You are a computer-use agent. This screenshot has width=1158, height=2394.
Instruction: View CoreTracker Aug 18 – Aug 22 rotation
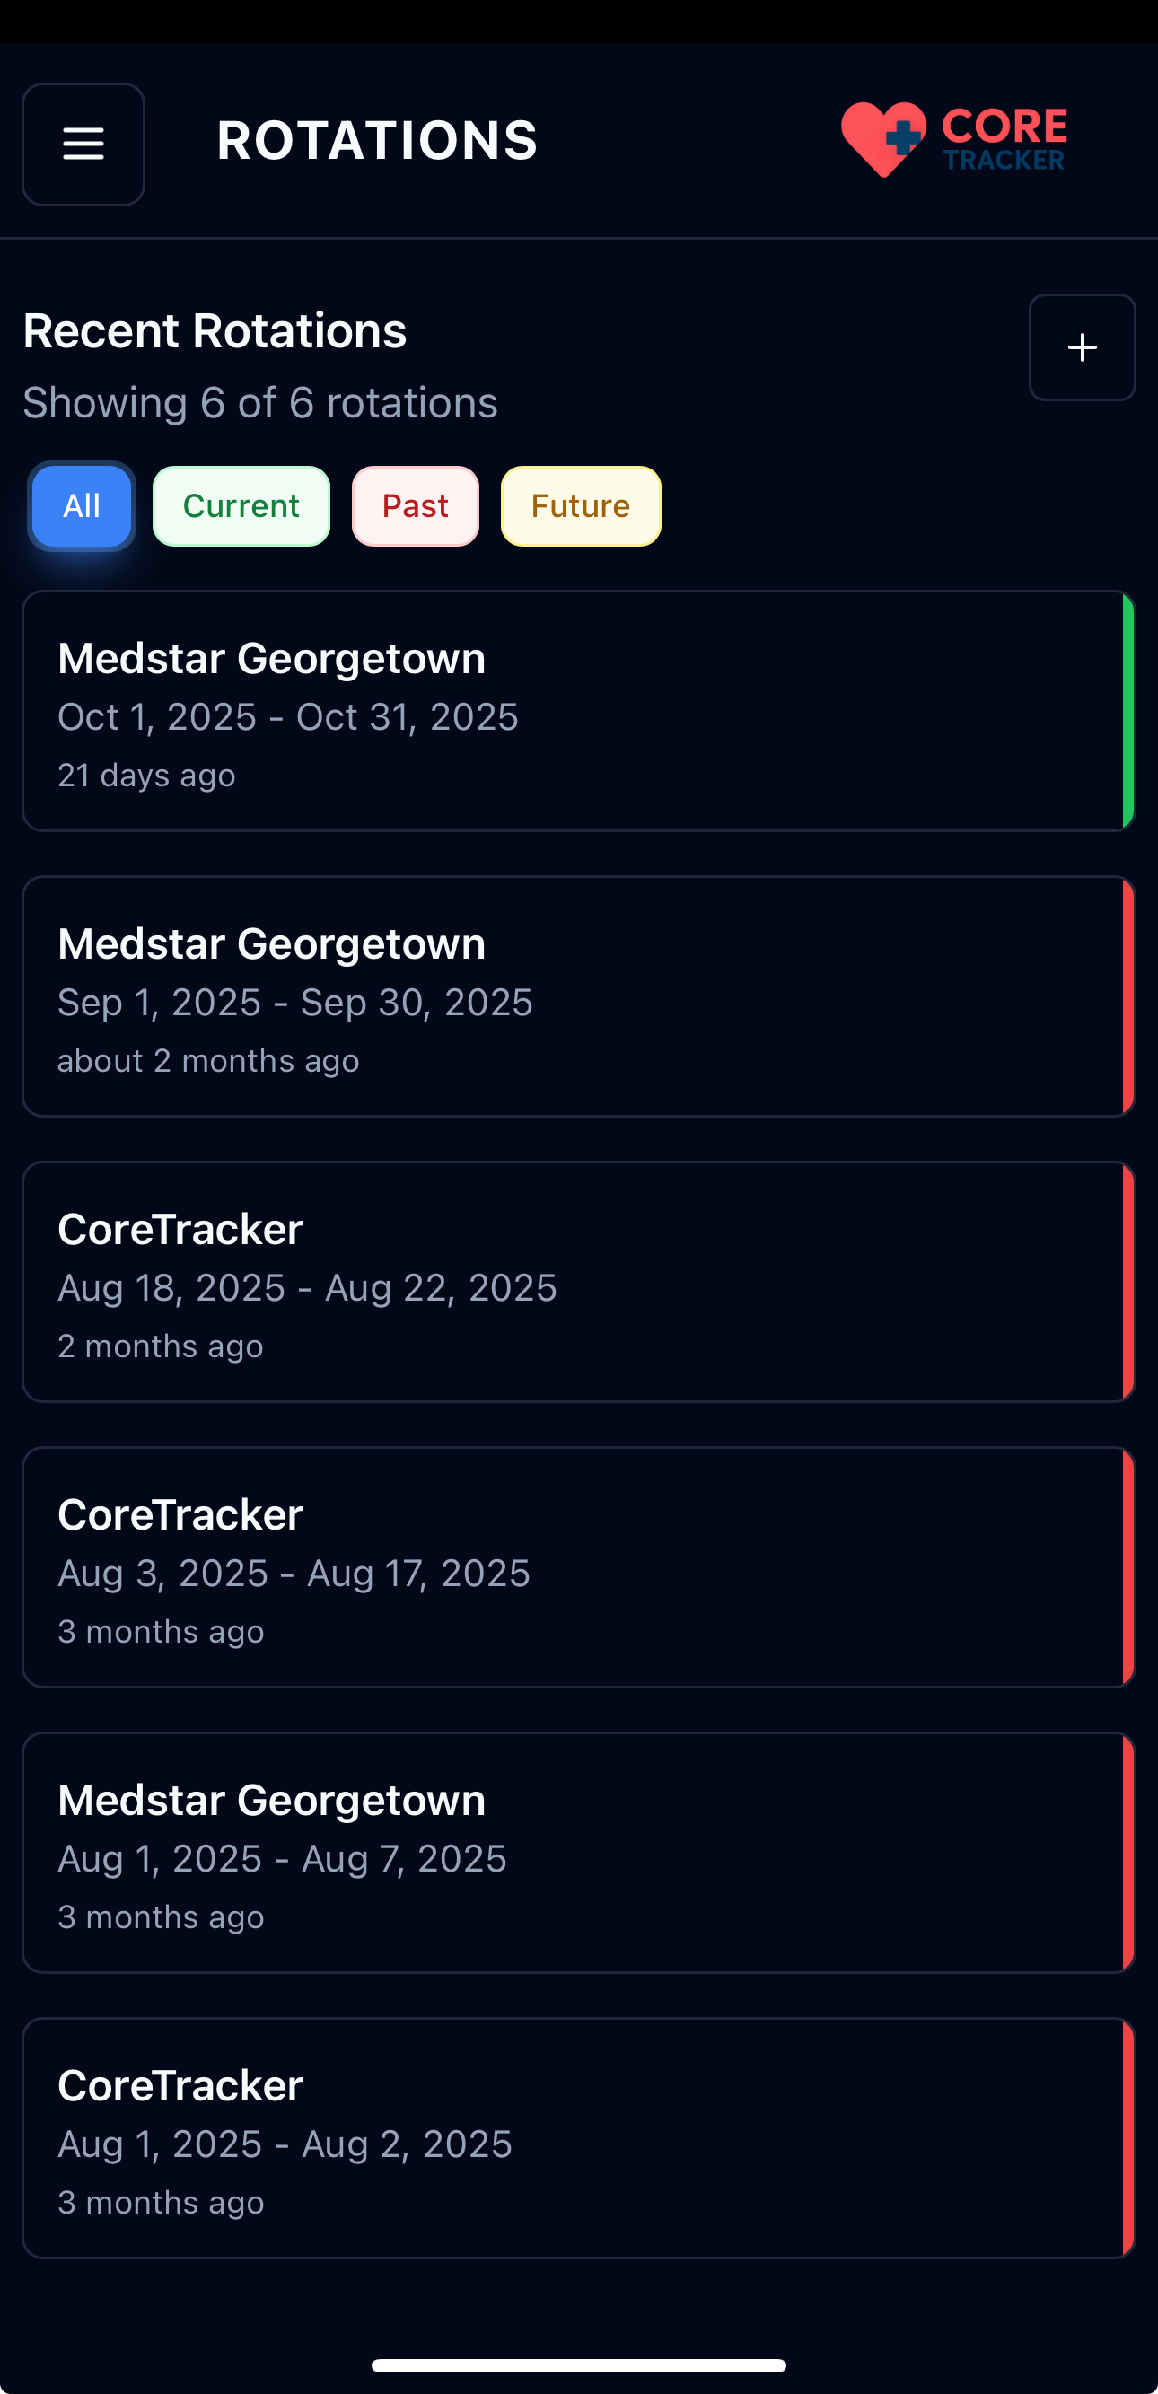pos(557,1282)
